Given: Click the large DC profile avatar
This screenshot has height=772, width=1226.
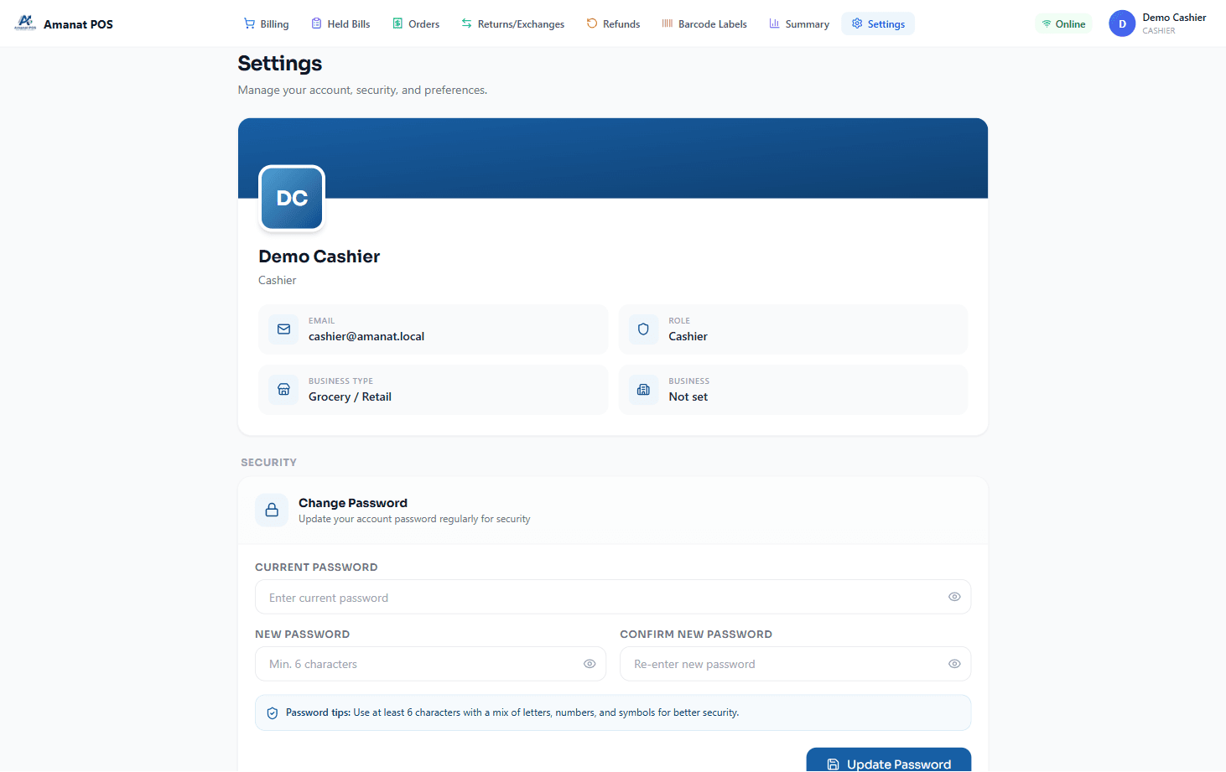Looking at the screenshot, I should pyautogui.click(x=292, y=198).
